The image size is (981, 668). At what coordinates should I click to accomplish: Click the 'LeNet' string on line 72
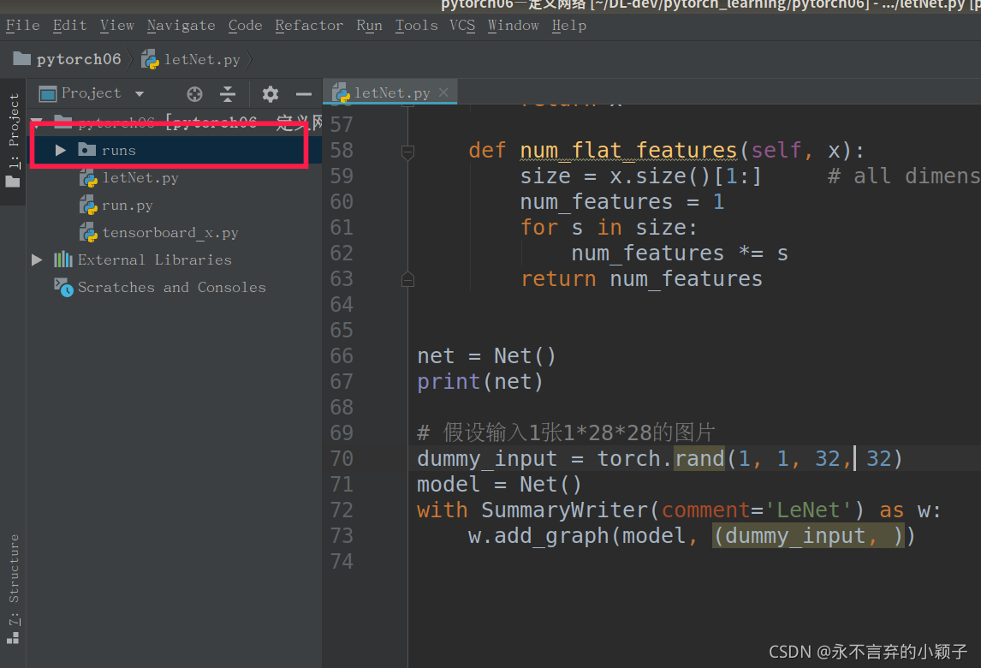(x=813, y=510)
